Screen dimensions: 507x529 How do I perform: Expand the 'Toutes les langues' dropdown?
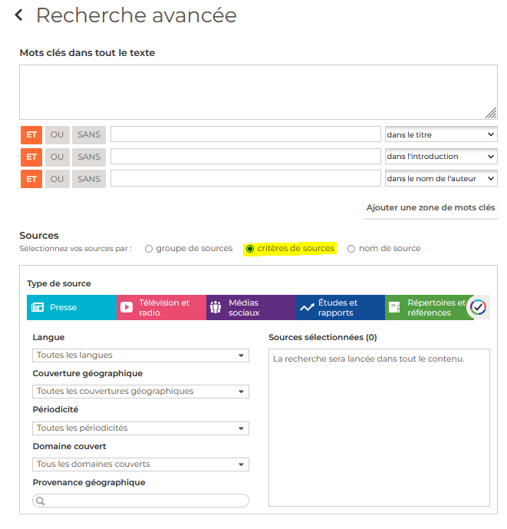point(141,355)
